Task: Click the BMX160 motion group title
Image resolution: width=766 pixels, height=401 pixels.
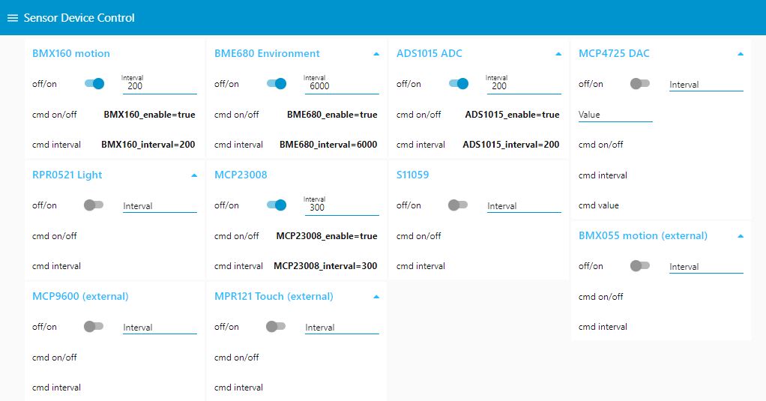Action: pos(71,53)
